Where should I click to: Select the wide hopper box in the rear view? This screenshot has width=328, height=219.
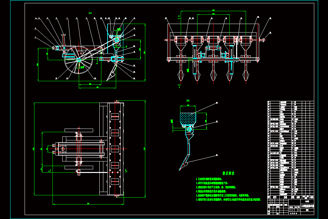(x=213, y=28)
